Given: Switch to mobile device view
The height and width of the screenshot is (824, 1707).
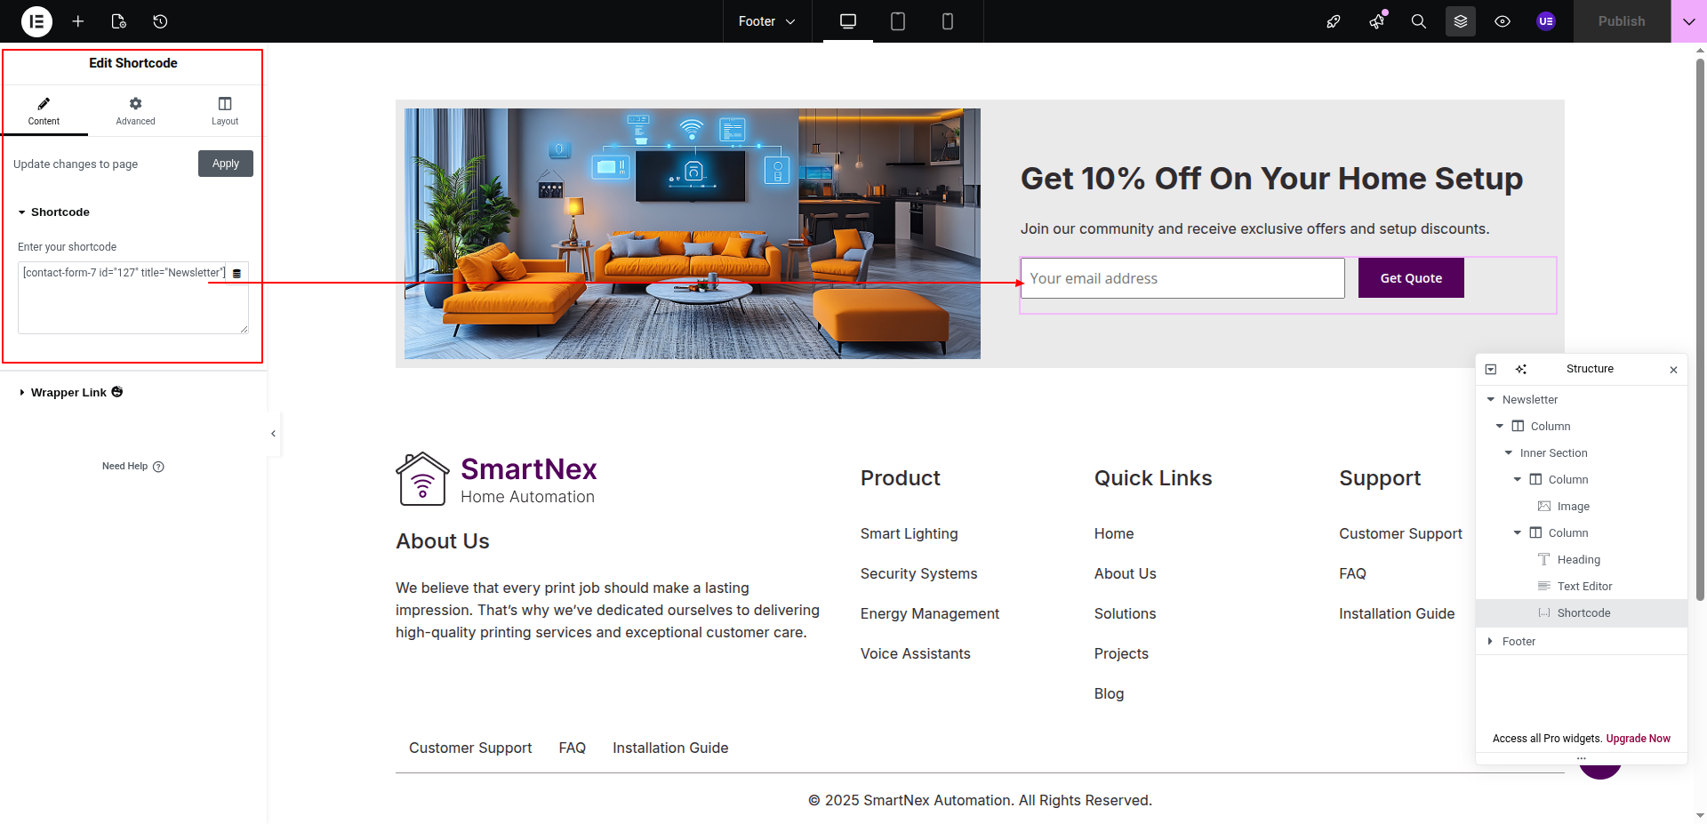Looking at the screenshot, I should [947, 21].
